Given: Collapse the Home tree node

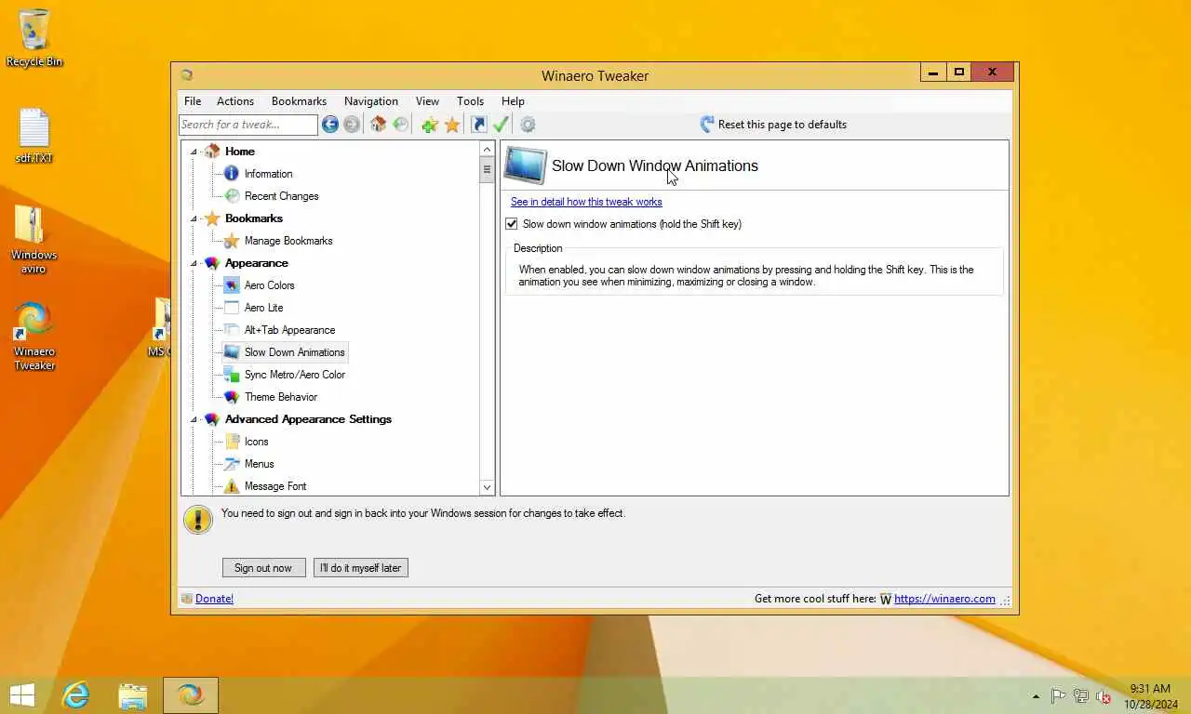Looking at the screenshot, I should point(194,152).
